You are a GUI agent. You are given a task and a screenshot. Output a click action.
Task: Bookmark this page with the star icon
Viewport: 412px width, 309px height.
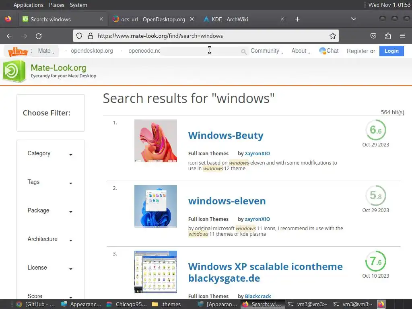click(333, 36)
